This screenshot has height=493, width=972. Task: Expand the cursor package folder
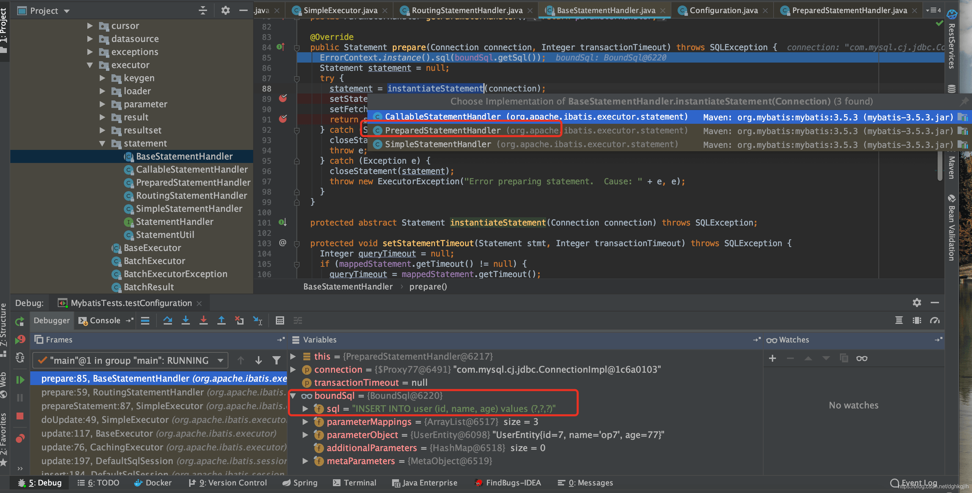(x=90, y=26)
